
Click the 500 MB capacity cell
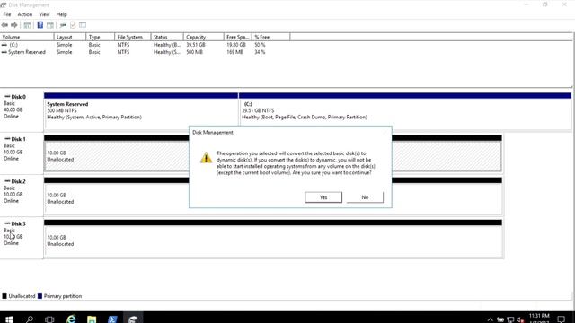coord(194,52)
